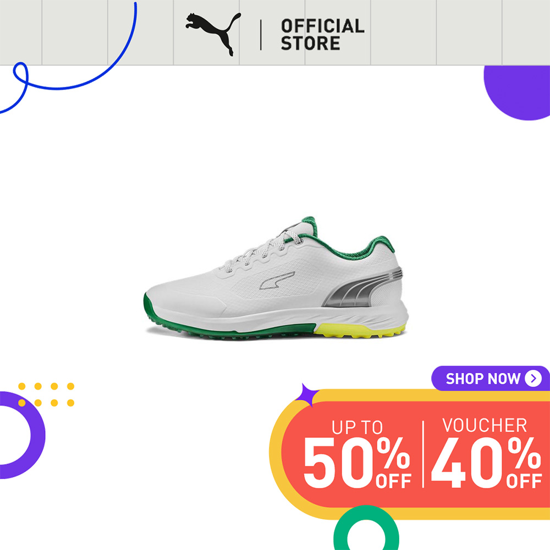
Task: Select the white Puma golf shoe image
Action: [x=276, y=277]
